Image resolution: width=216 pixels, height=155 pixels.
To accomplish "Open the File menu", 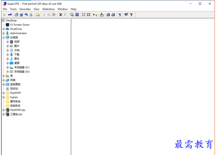I will click(x=5, y=9).
